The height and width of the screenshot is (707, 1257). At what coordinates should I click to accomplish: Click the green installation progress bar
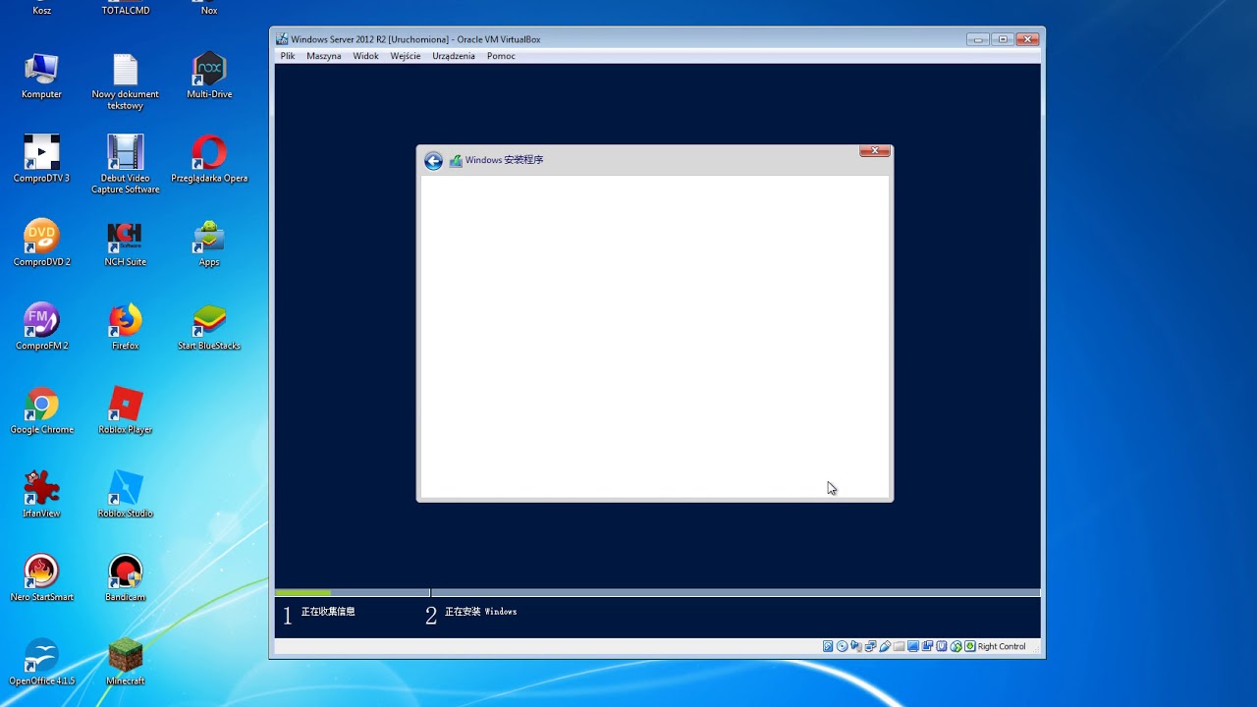click(x=302, y=593)
